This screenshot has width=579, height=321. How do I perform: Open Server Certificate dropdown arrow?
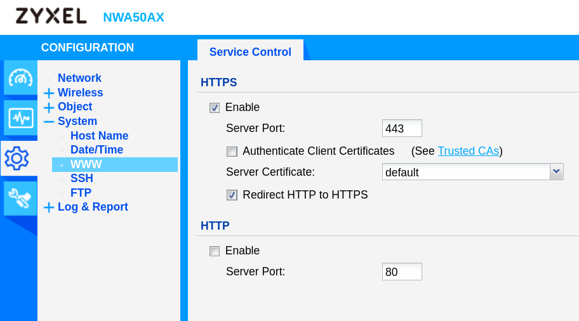(557, 172)
